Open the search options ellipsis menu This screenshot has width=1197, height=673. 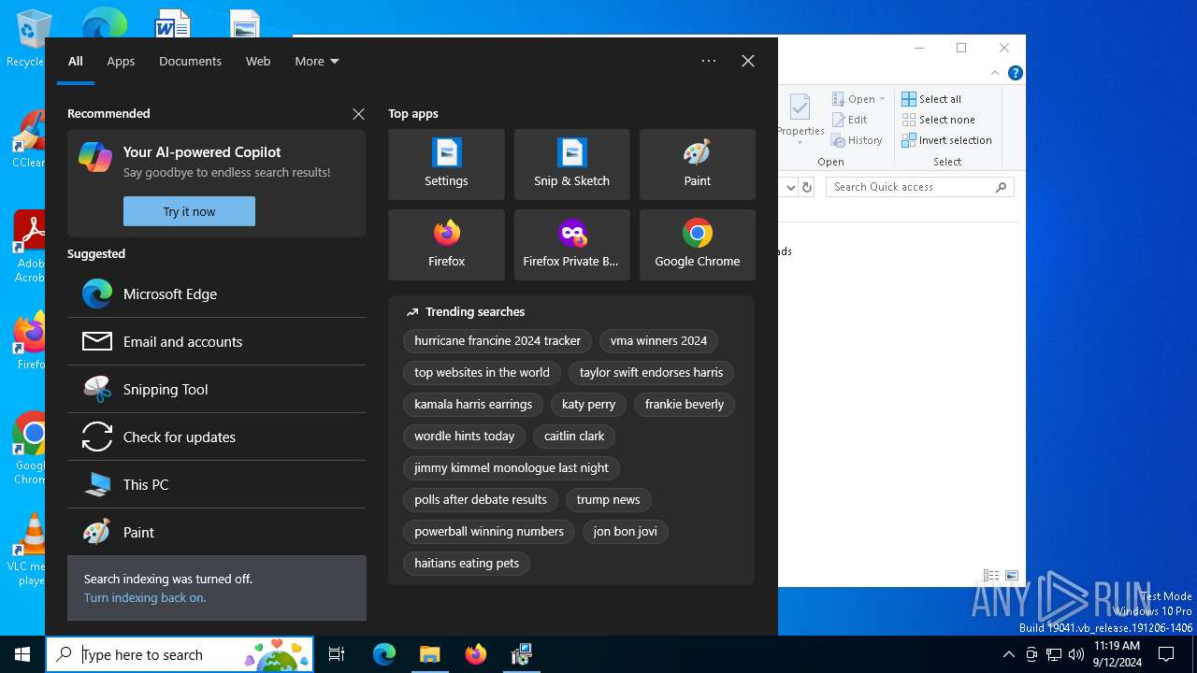pos(709,61)
